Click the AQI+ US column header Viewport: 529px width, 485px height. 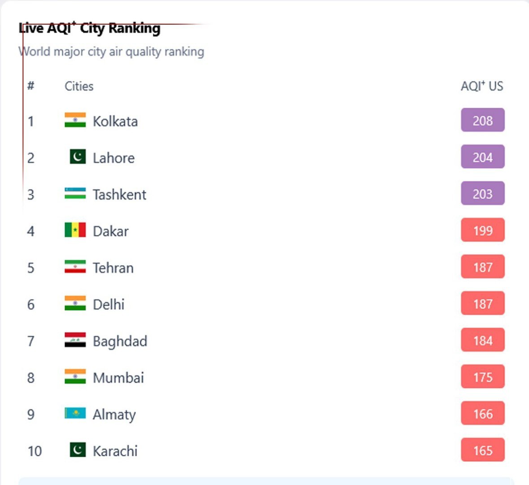coord(482,86)
